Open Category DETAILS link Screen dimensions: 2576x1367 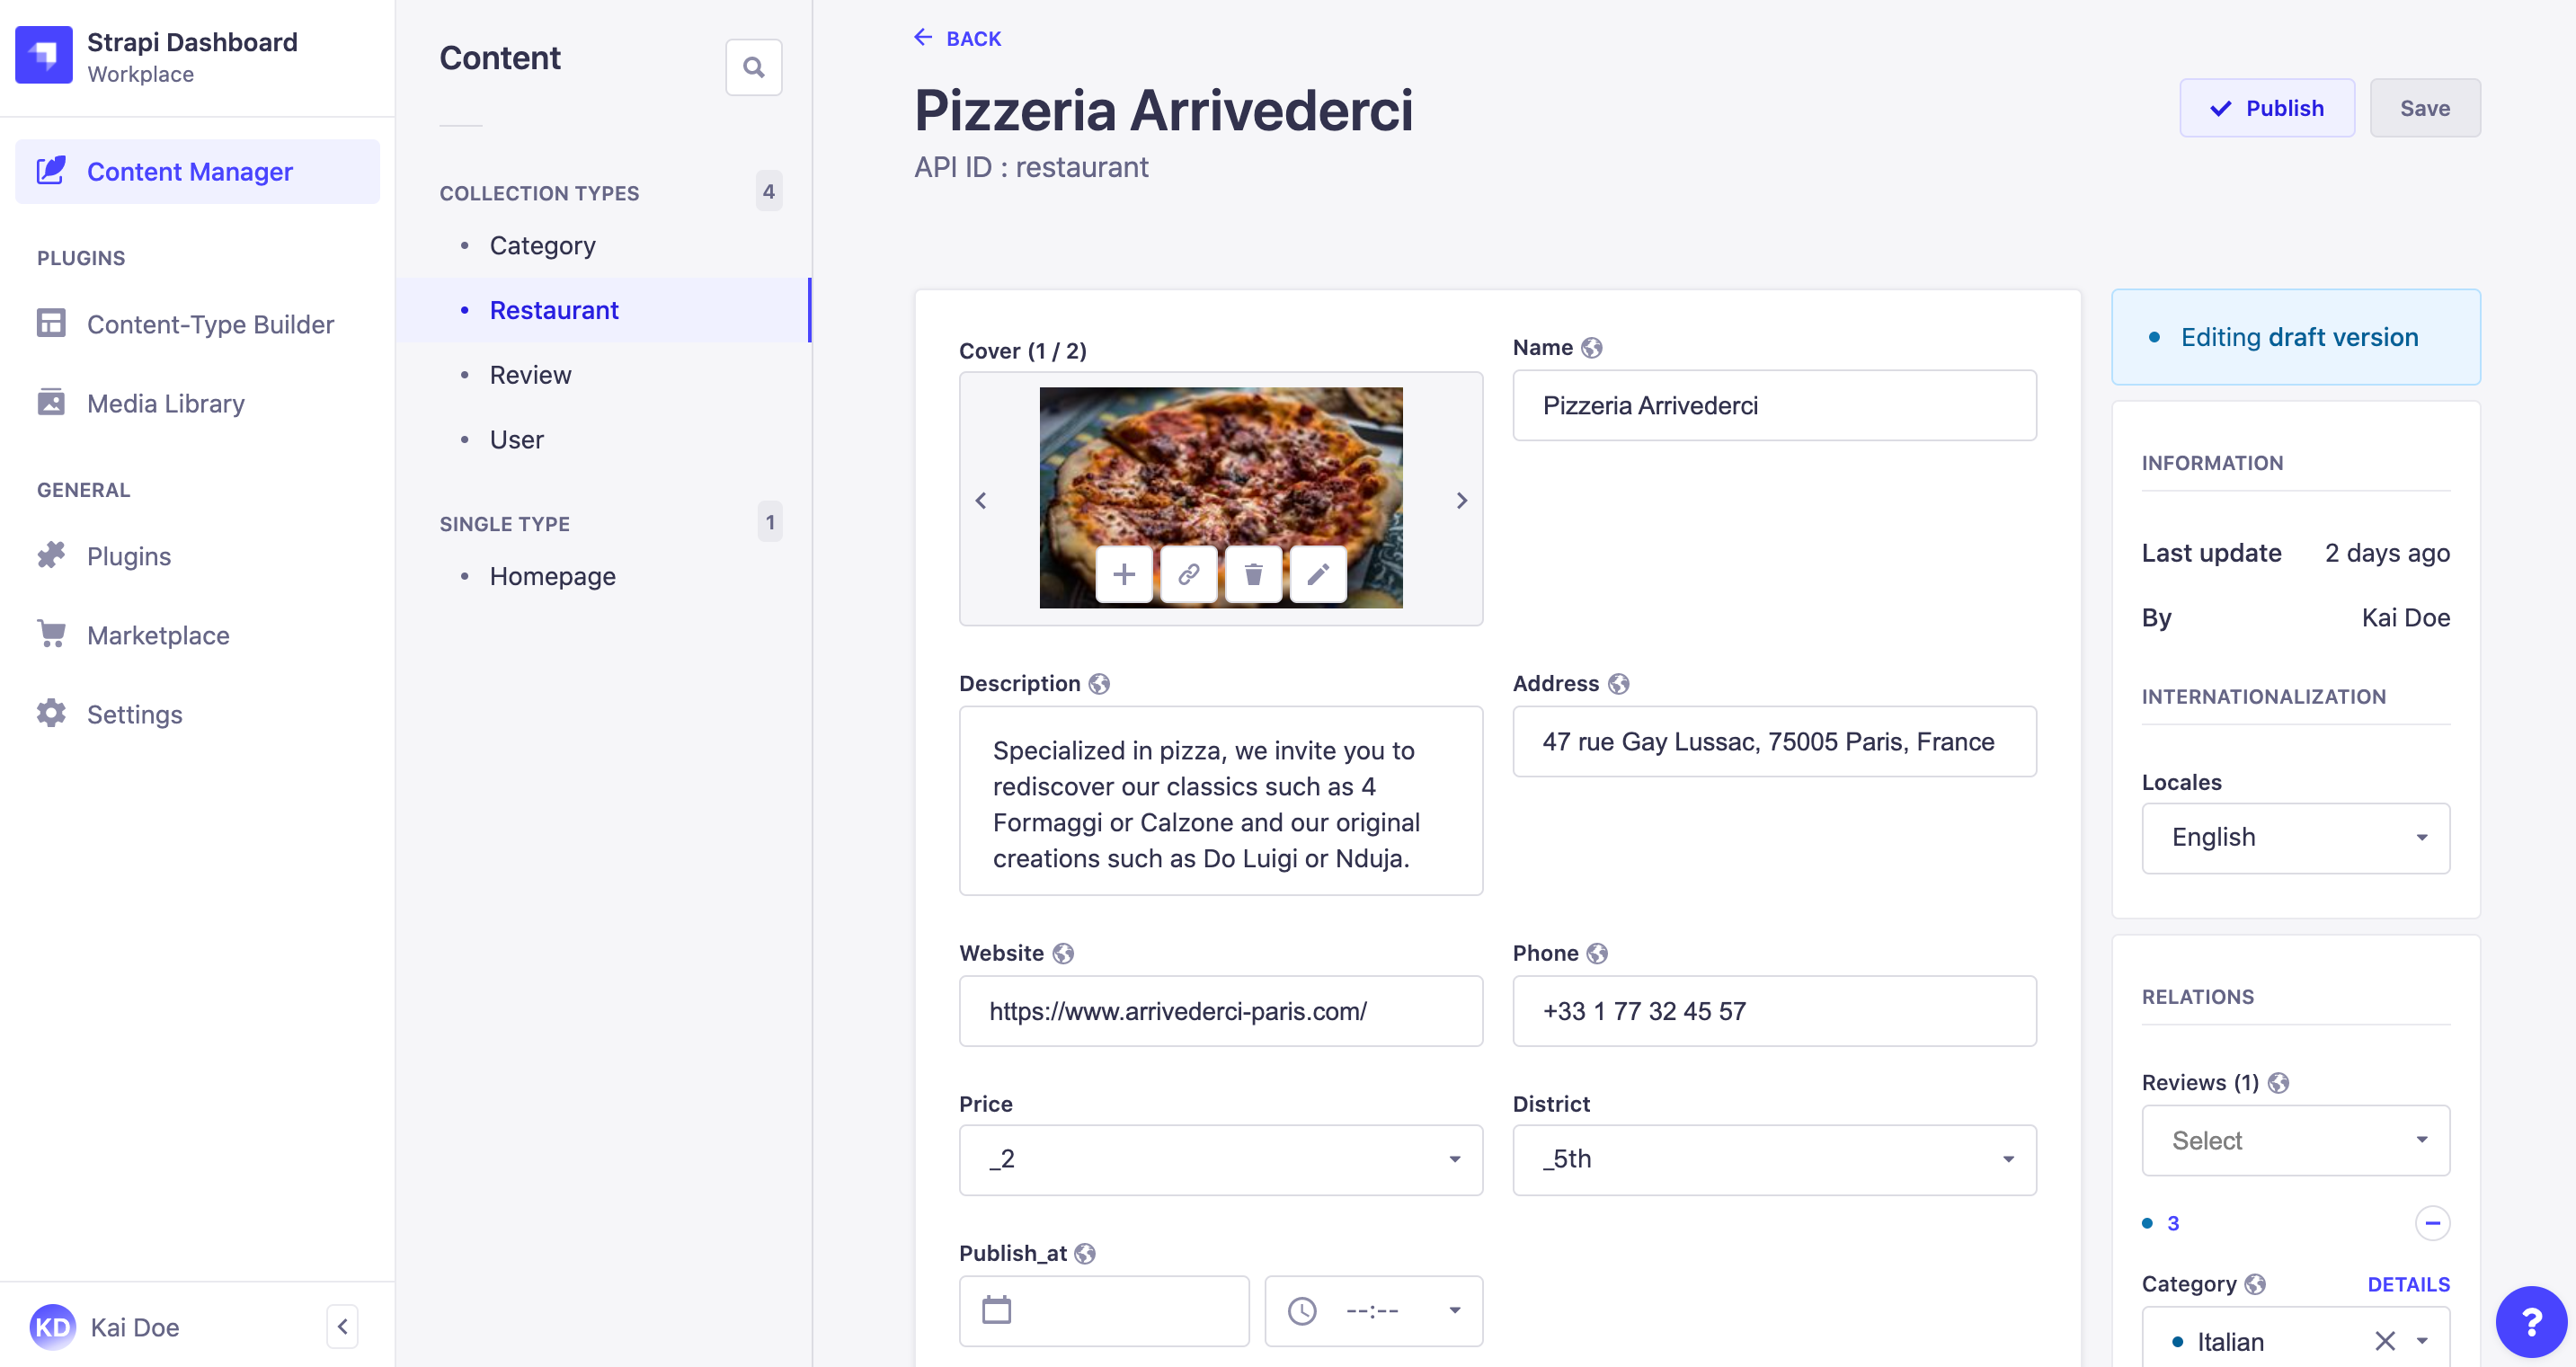(x=2408, y=1283)
